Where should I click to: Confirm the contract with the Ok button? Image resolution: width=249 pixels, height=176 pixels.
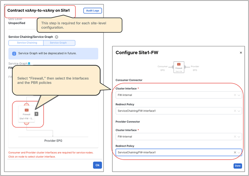pos(97,165)
